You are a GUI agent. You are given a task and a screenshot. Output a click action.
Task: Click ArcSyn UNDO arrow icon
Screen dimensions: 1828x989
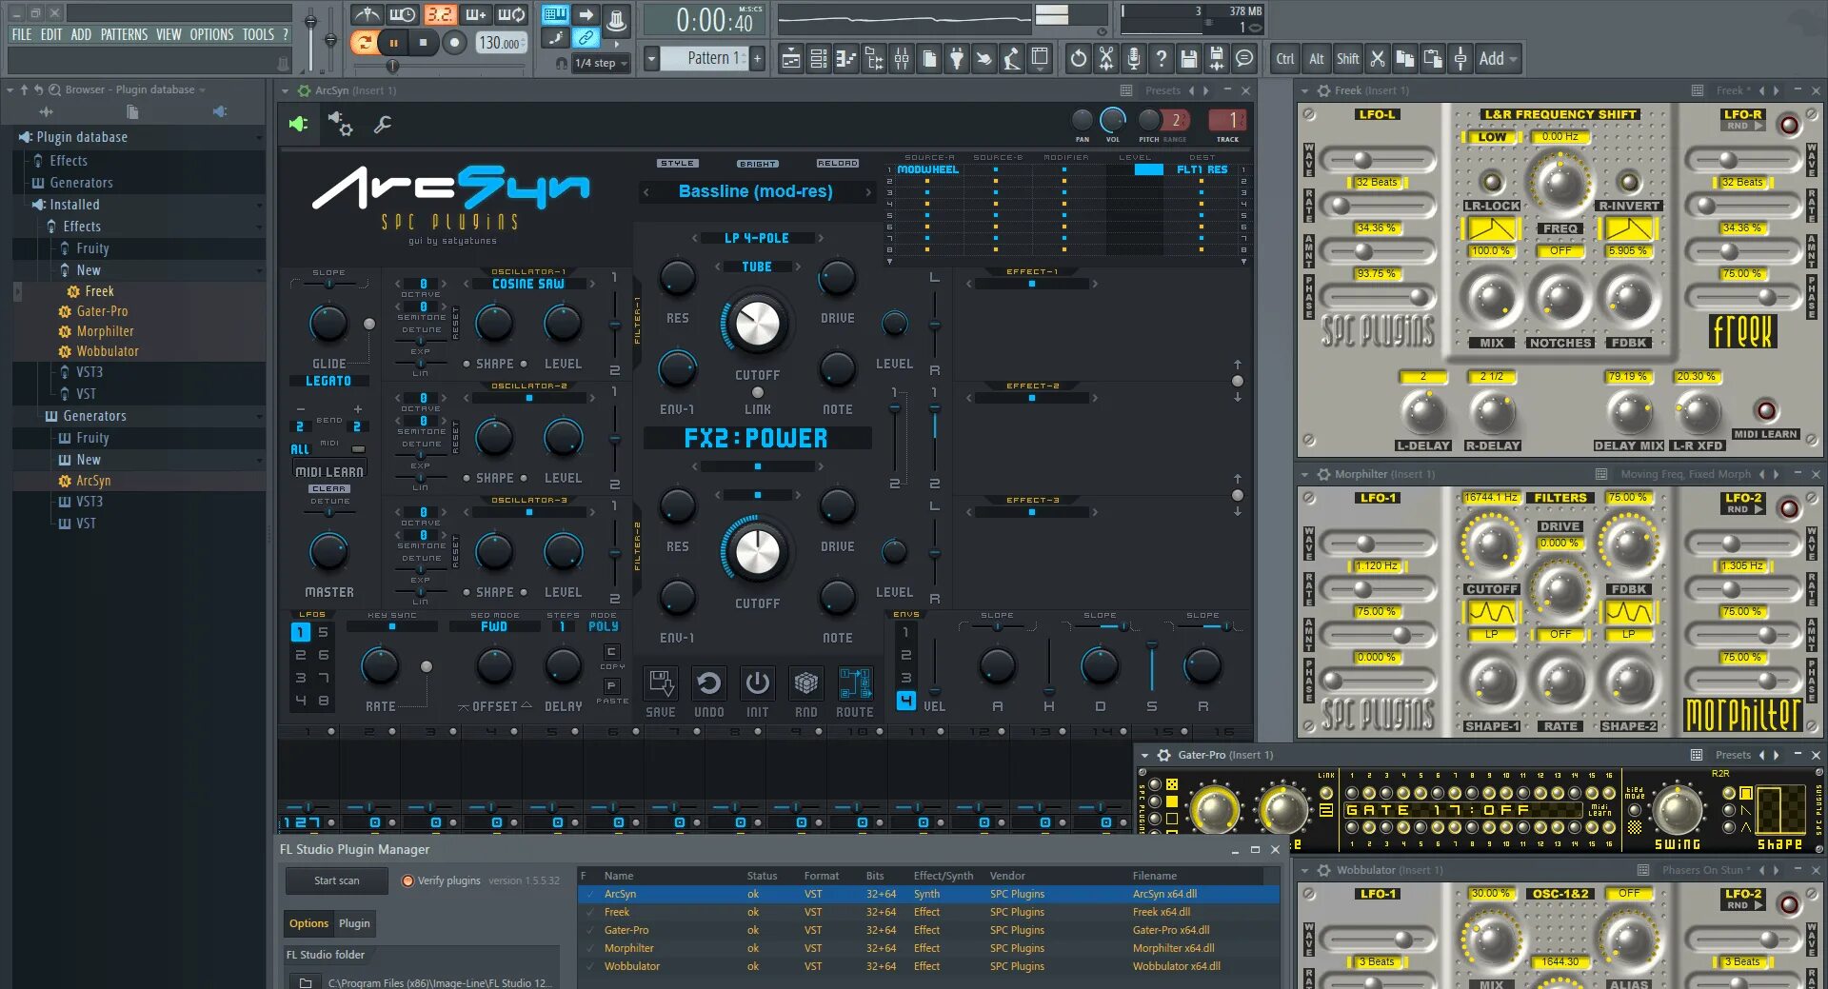[708, 683]
